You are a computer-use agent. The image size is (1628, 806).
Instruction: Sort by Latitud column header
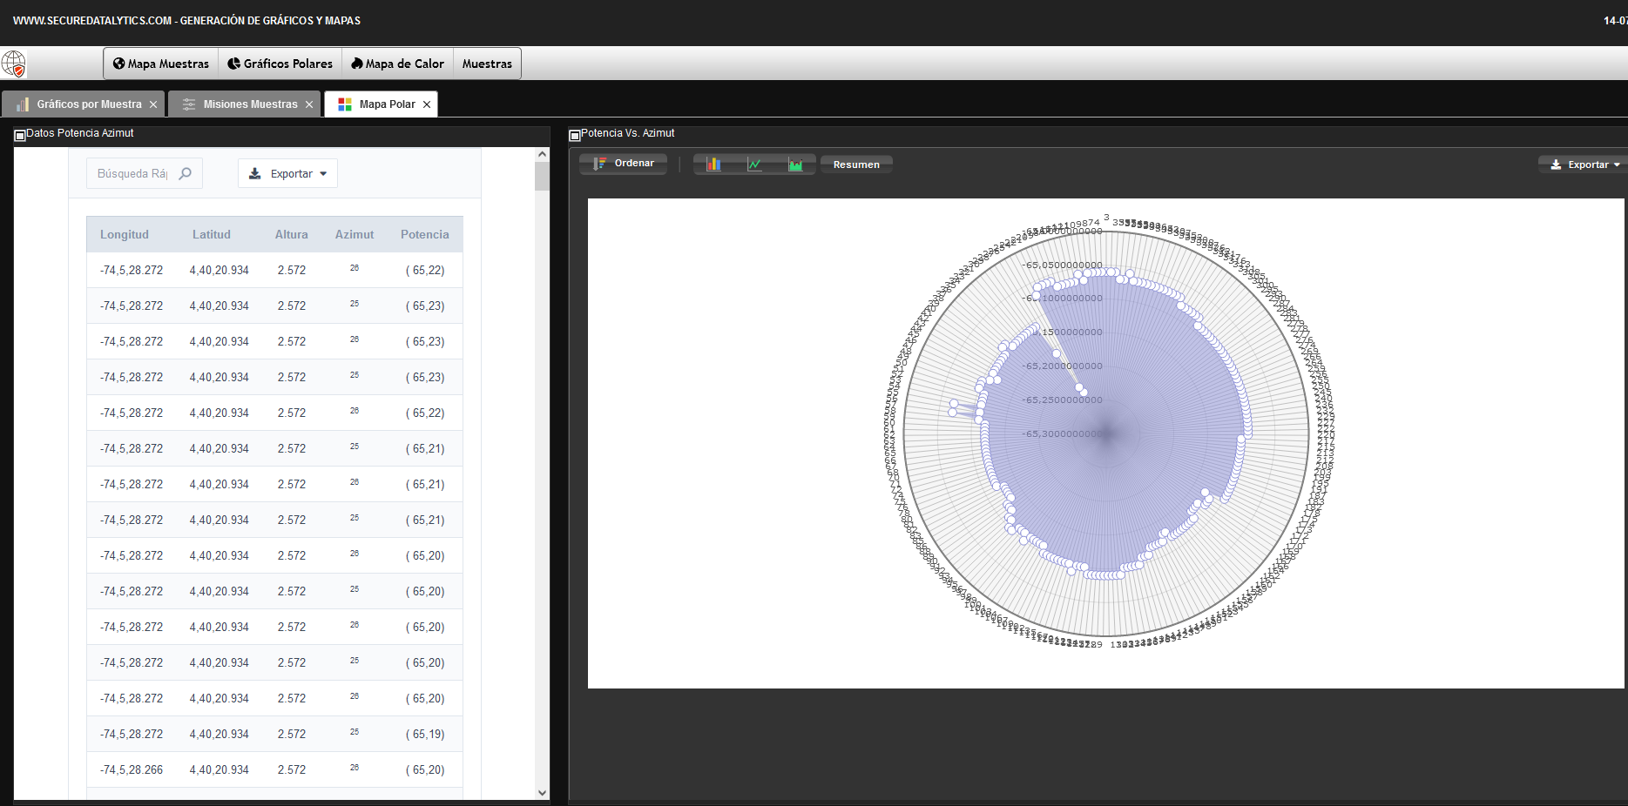(212, 234)
